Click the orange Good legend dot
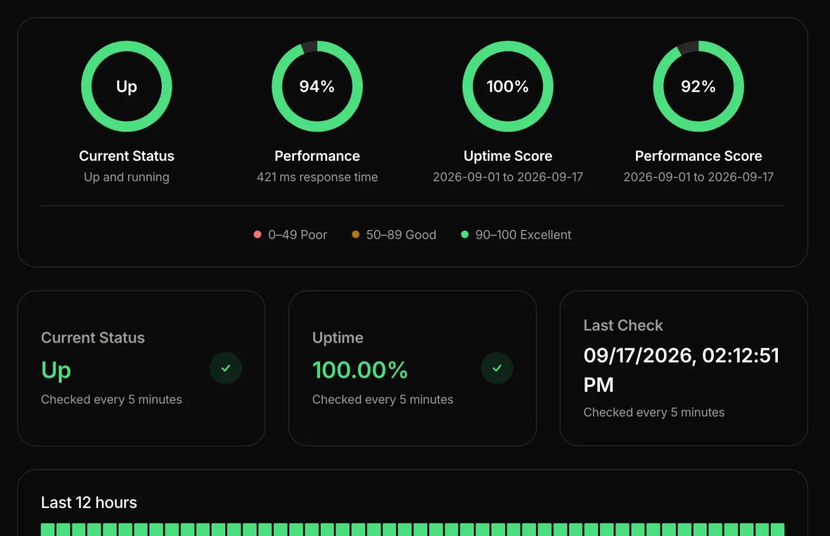 [356, 234]
